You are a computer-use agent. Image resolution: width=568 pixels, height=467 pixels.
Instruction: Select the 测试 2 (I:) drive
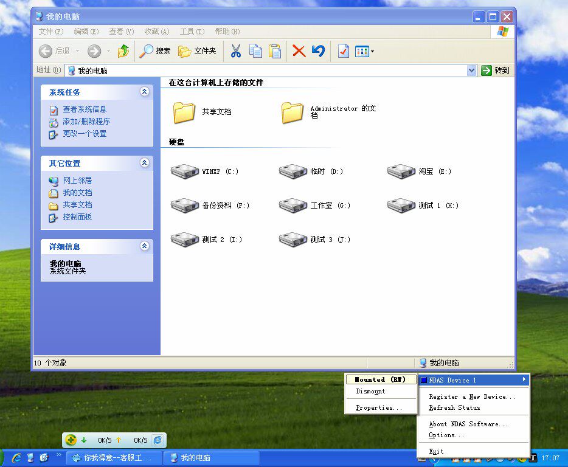[185, 240]
